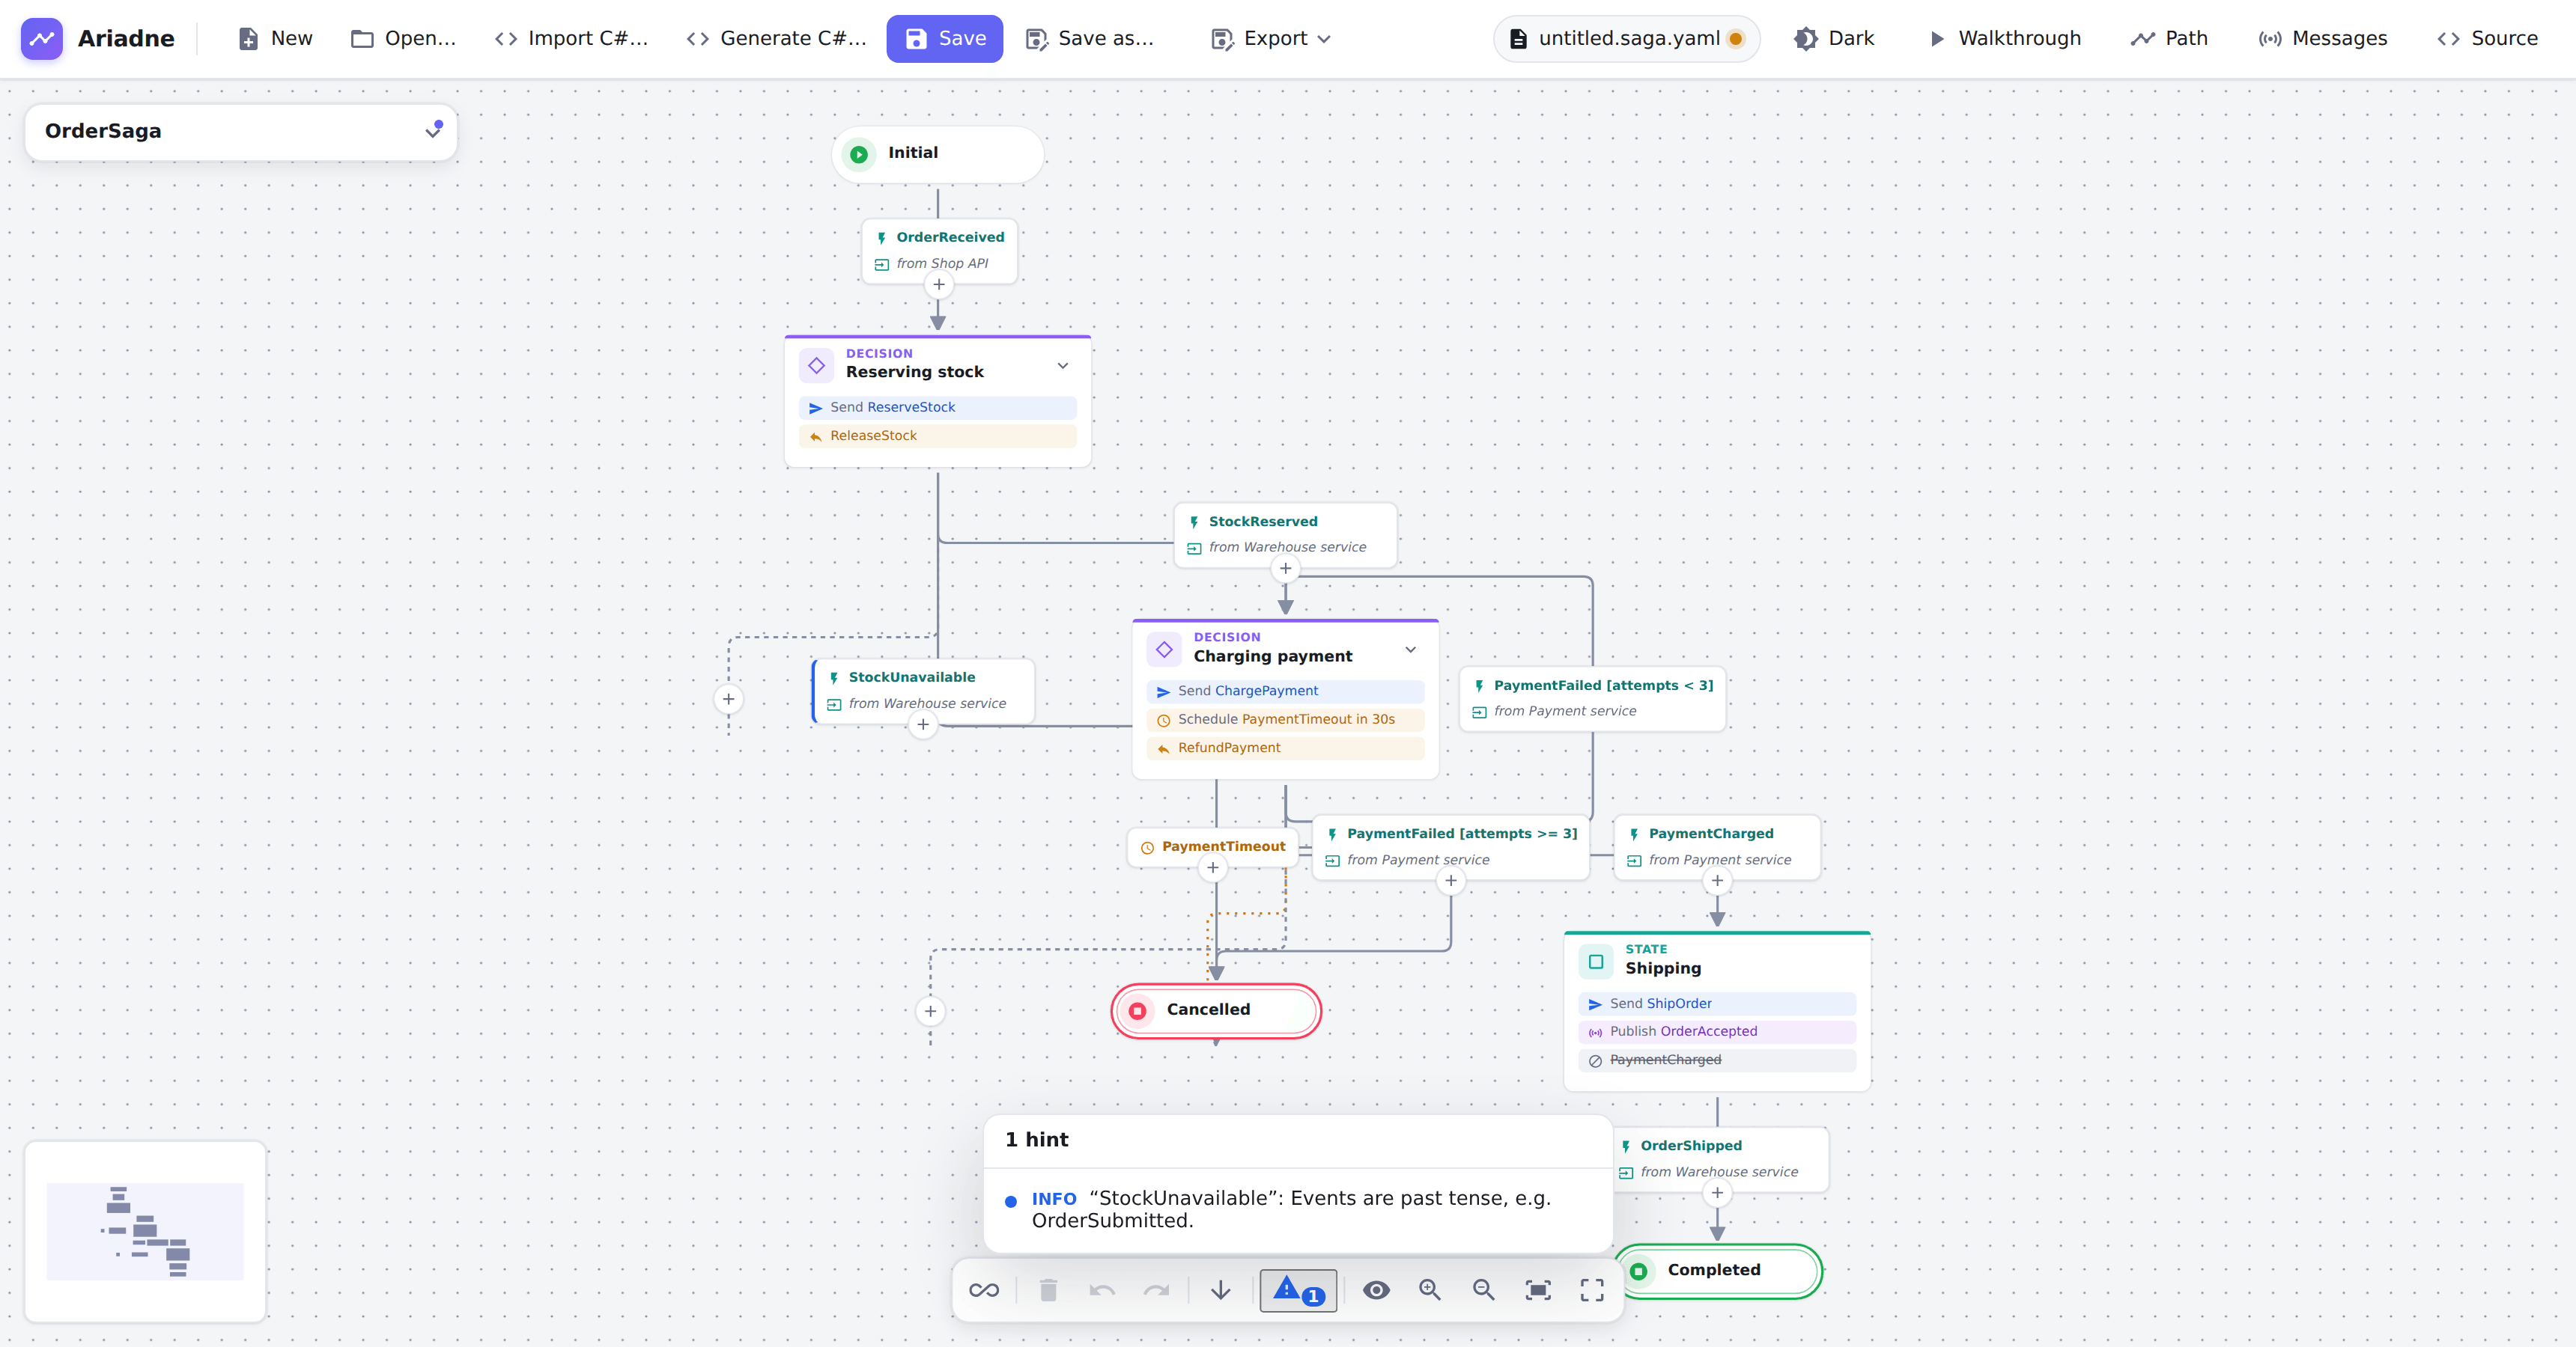Click the Send ShipOrder row in Shipping state

point(1717,1004)
